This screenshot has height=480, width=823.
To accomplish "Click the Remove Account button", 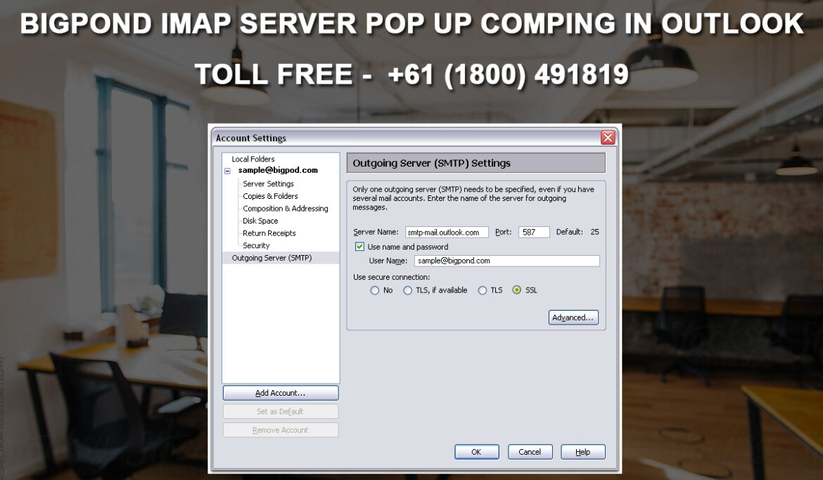I will click(280, 430).
